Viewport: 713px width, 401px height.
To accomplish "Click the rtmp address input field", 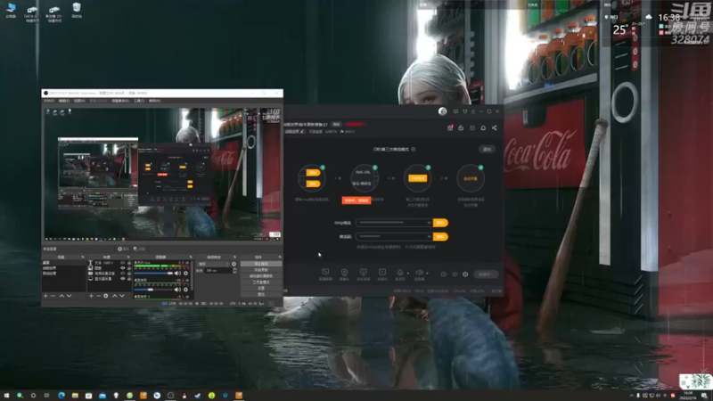I will click(394, 223).
